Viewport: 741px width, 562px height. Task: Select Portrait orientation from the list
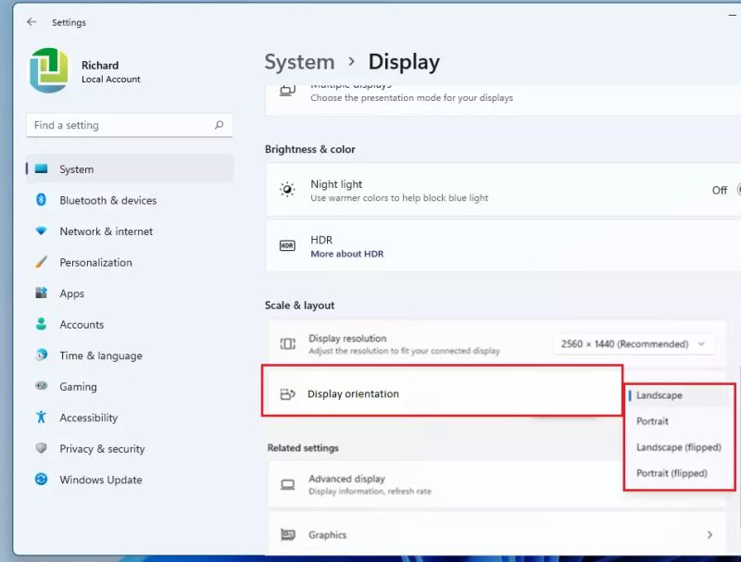point(652,421)
